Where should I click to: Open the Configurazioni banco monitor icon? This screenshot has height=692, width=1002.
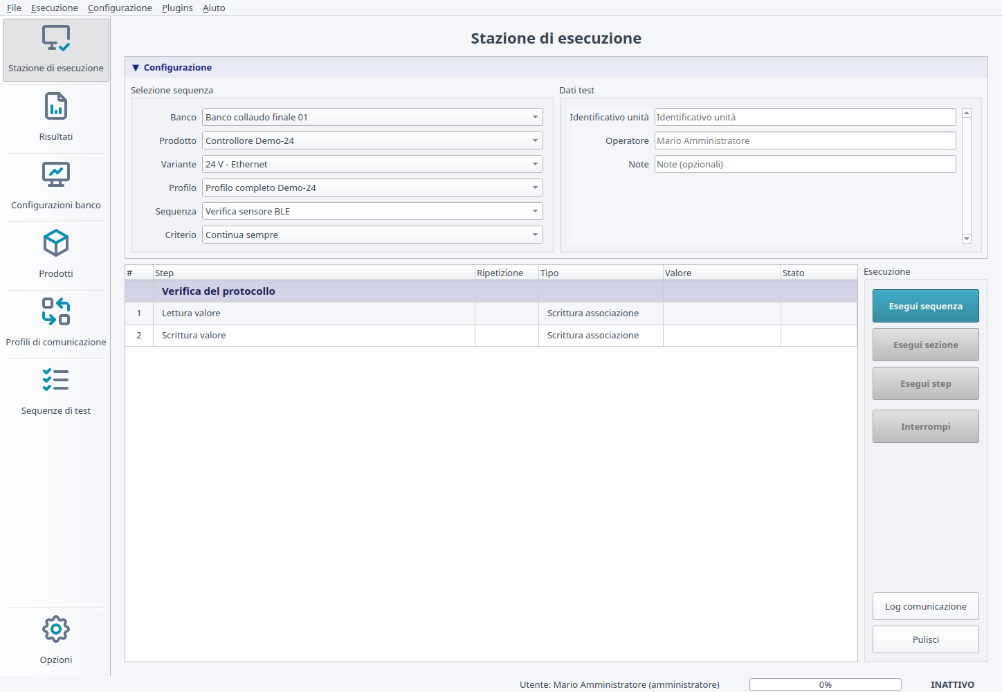coord(56,175)
